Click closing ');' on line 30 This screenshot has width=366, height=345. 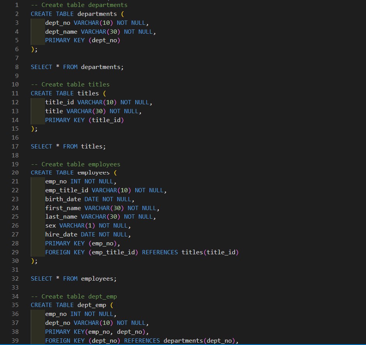click(x=34, y=261)
